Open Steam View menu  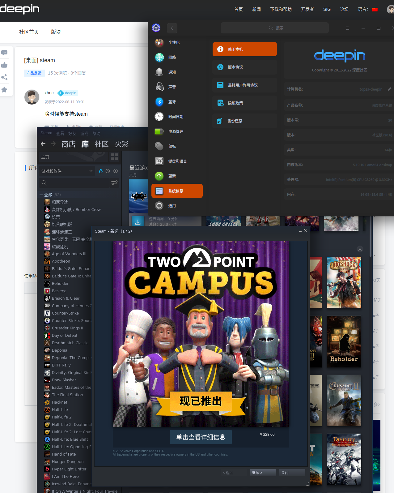pos(60,133)
